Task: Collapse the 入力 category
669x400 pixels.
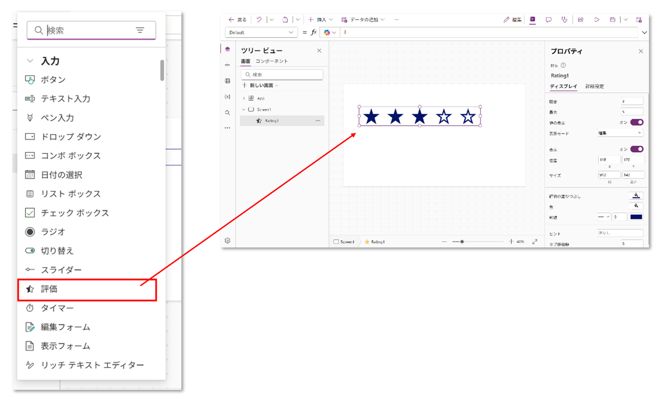Action: coord(31,61)
